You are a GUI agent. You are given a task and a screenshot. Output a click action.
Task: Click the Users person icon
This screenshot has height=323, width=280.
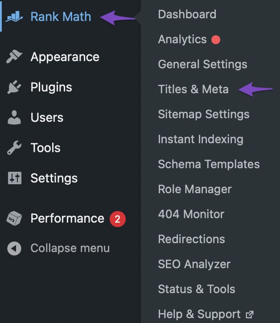[15, 118]
